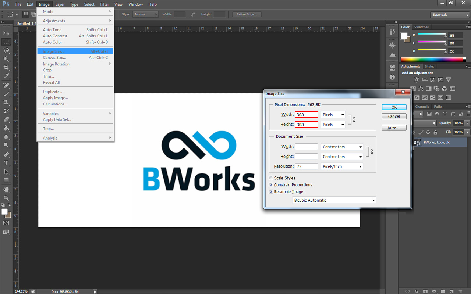
Task: Select the Rectangle shape tool
Action: coord(6,180)
